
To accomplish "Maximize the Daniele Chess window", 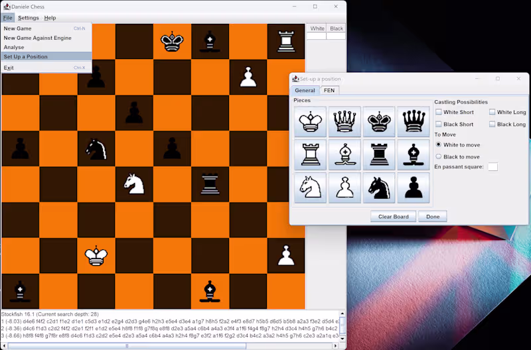I will pos(315,7).
